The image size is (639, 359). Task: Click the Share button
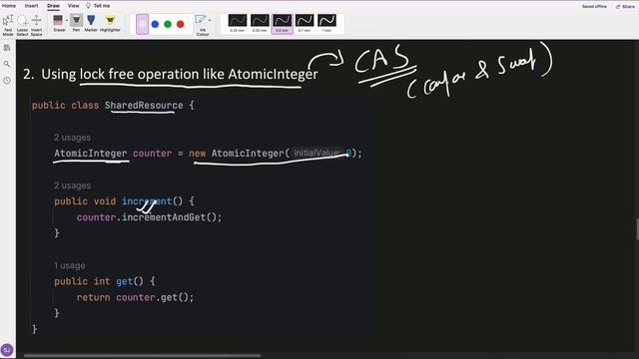tap(626, 7)
